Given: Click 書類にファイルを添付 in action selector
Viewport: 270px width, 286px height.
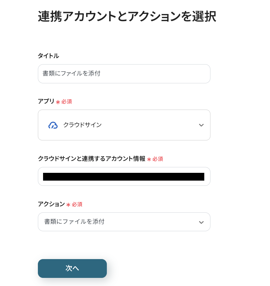Looking at the screenshot, I should [74, 222].
